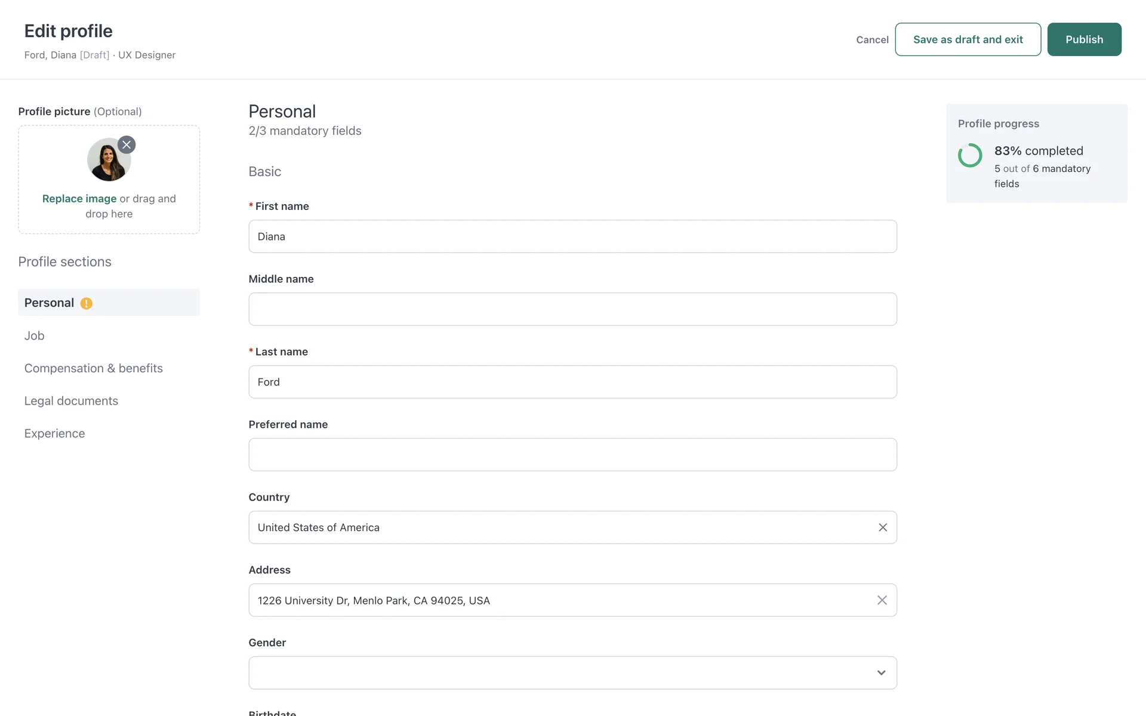The image size is (1146, 716).
Task: Open the Country combo box
Action: point(561,527)
